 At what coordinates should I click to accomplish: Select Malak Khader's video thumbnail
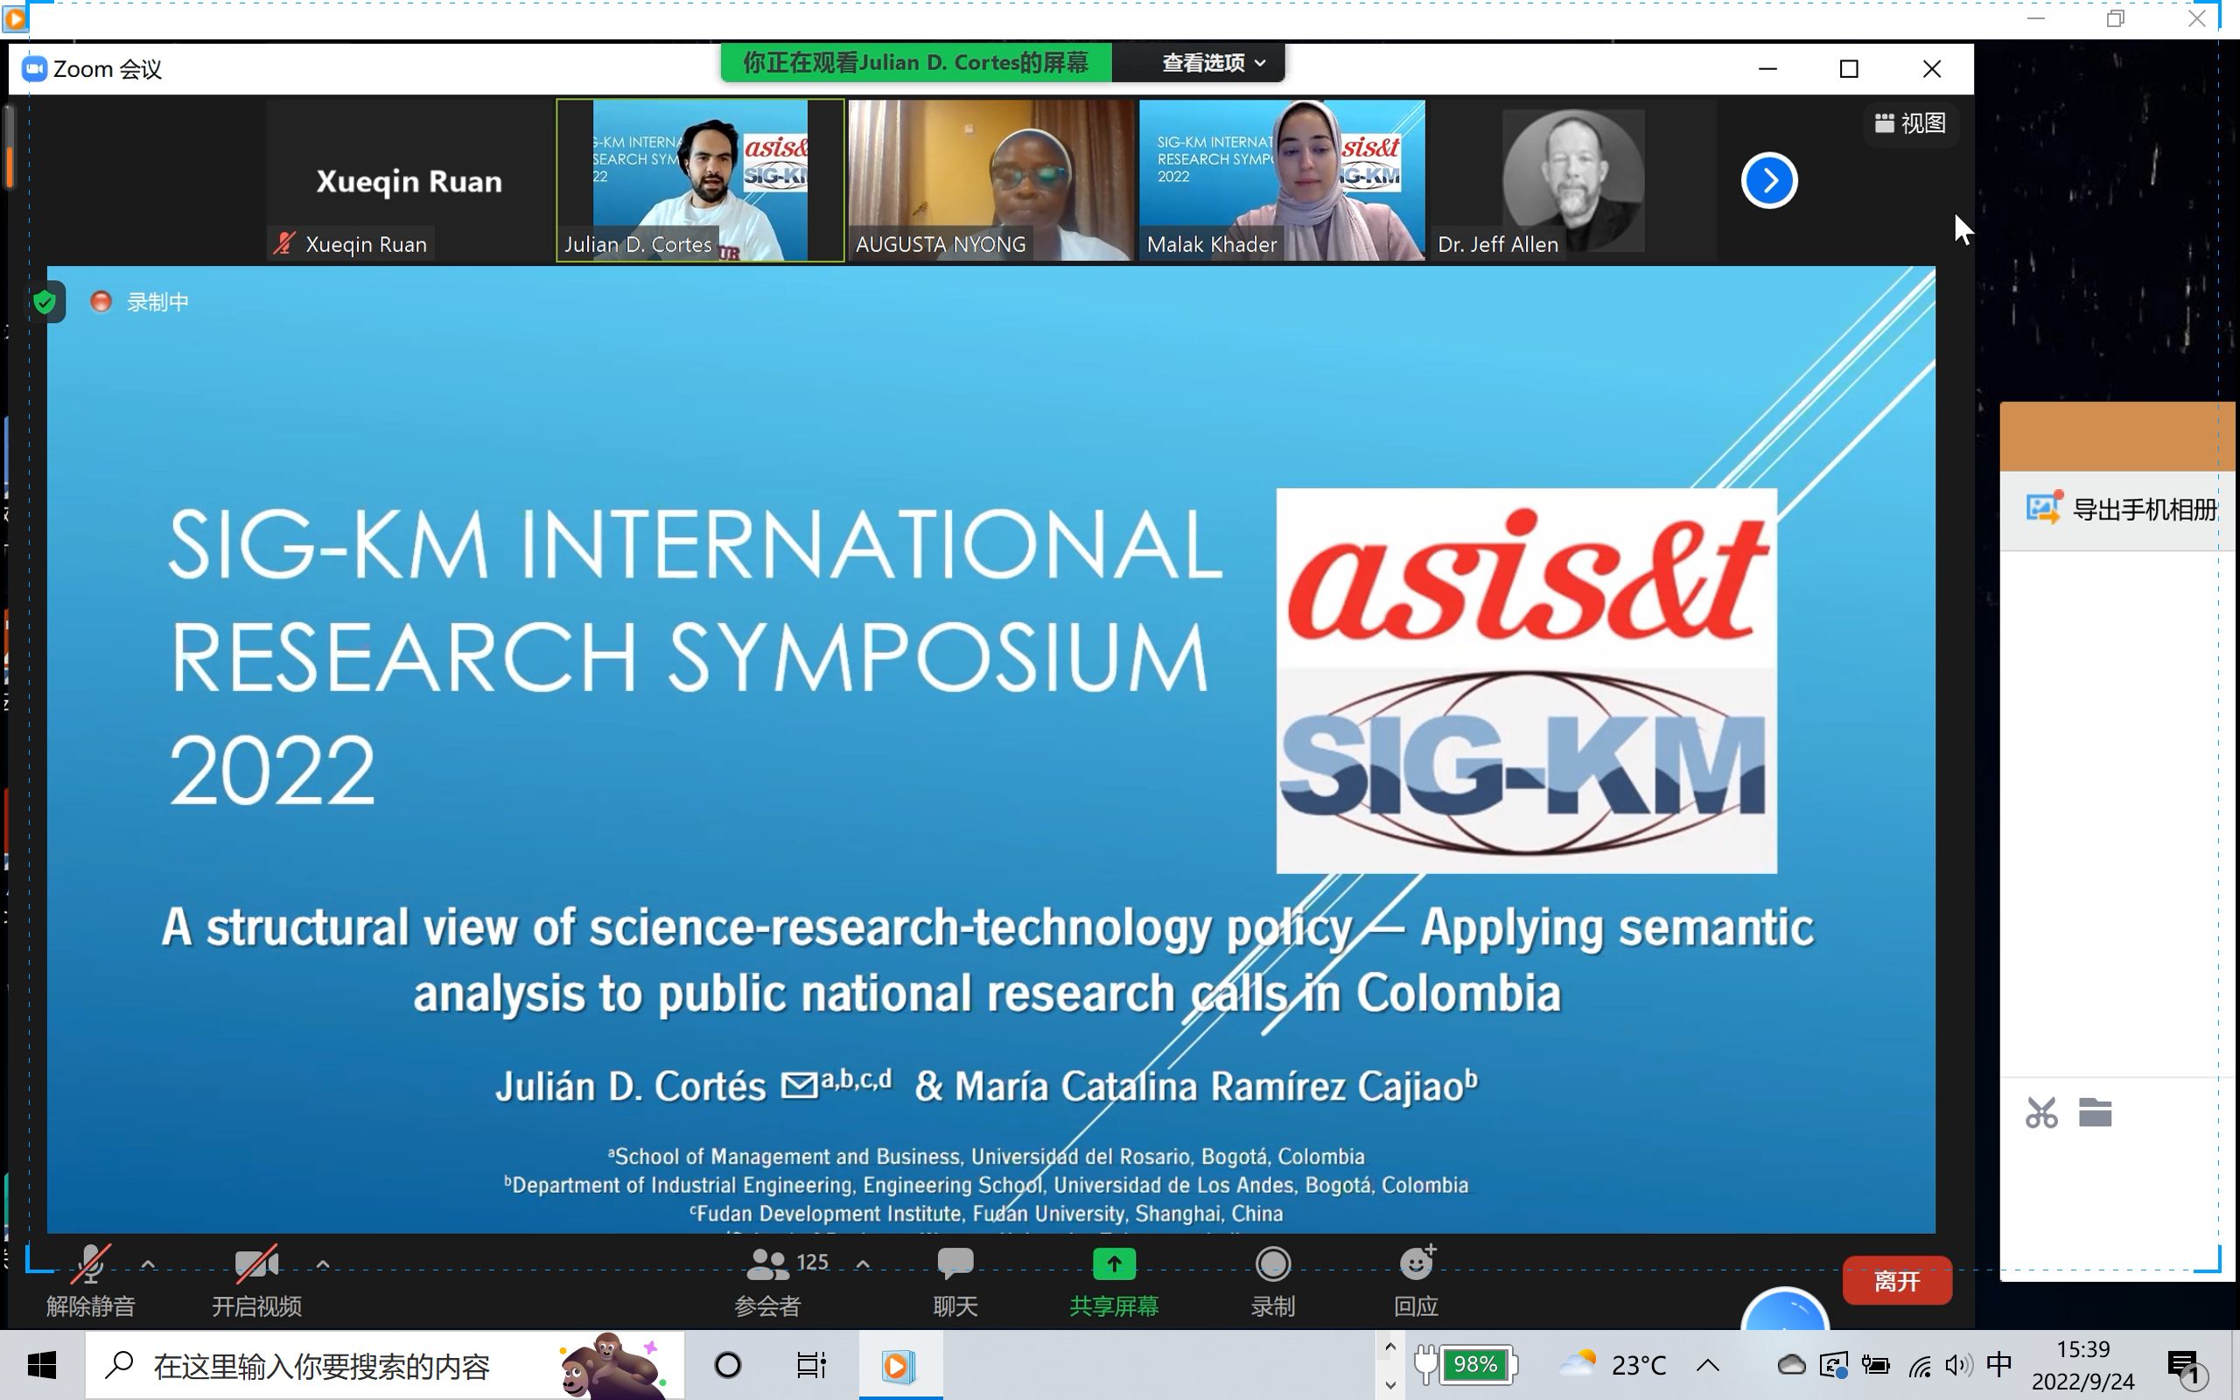[x=1281, y=180]
